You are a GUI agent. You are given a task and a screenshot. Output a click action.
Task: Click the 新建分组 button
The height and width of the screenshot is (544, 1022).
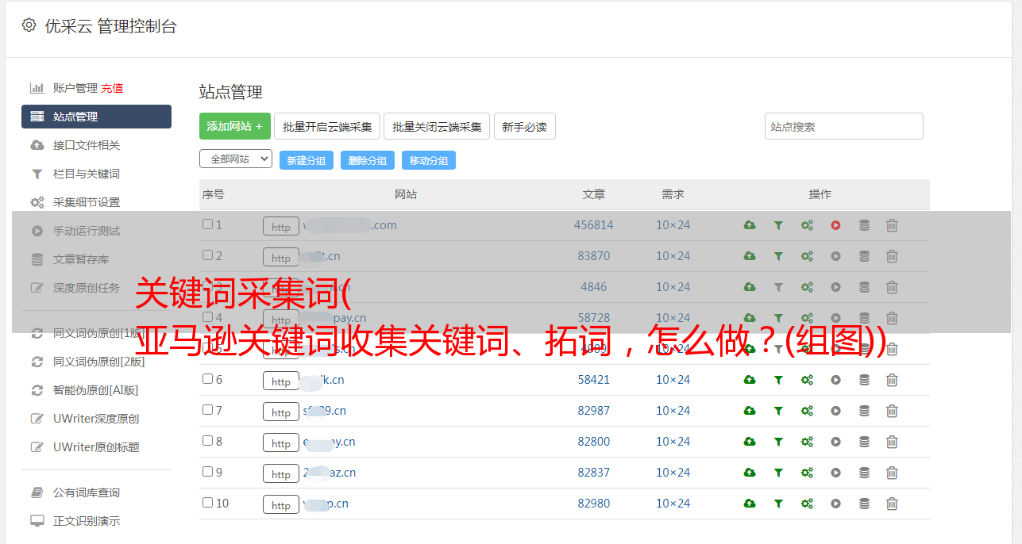307,160
